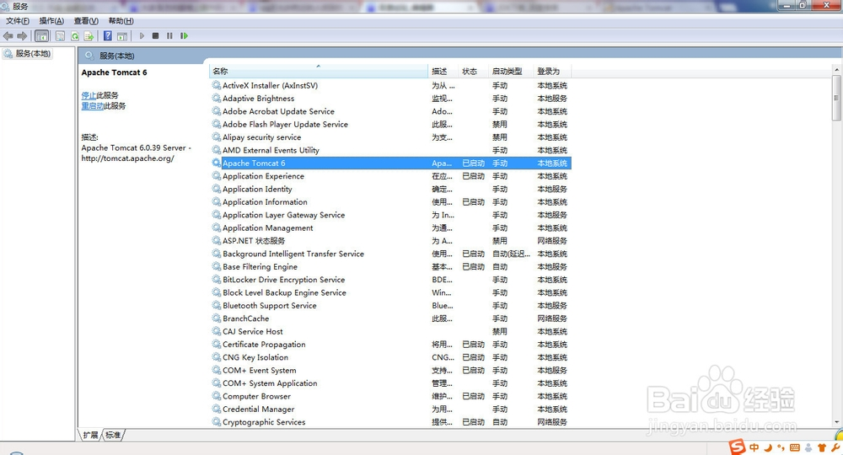This screenshot has height=455, width=843.
Task: Switch to the 扩展 tab
Action: [x=90, y=435]
